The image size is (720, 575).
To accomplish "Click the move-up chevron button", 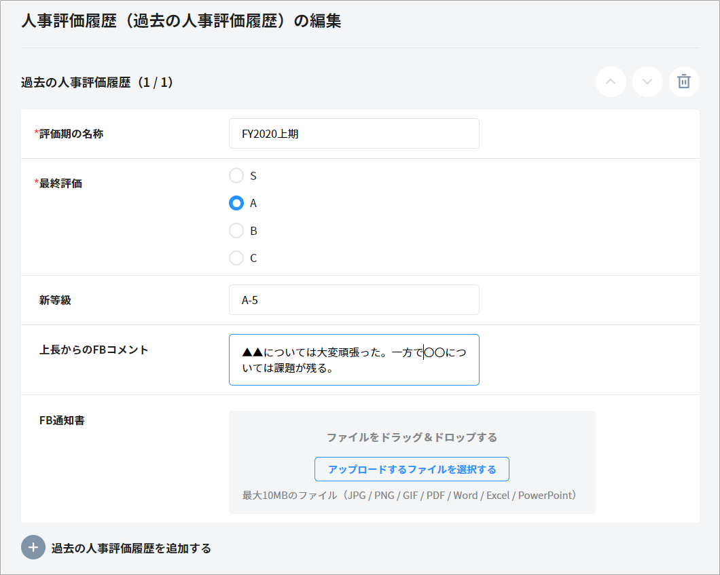I will (611, 82).
